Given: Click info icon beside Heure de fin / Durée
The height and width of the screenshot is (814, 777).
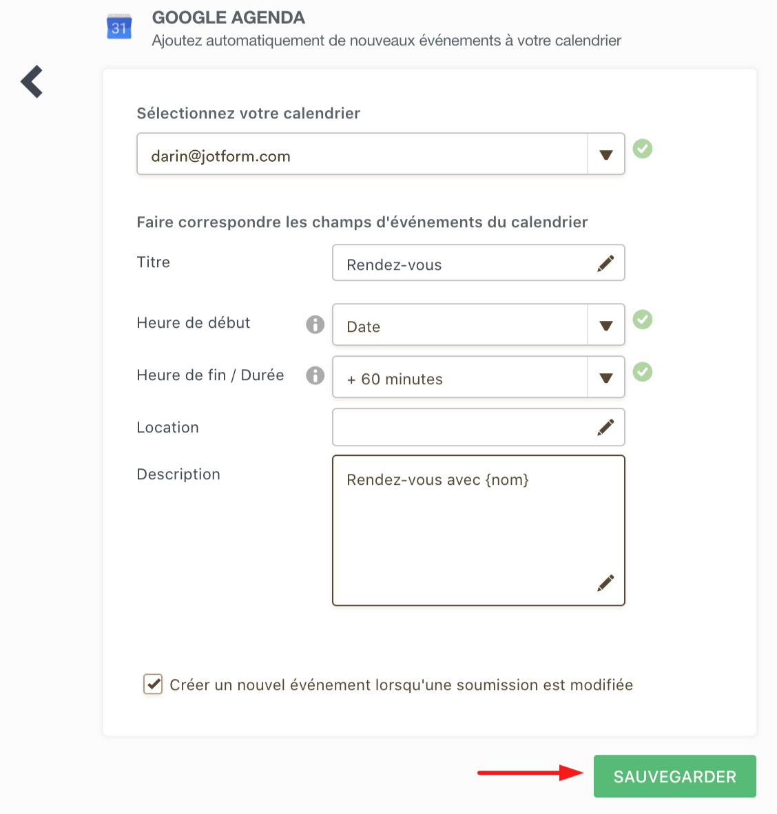Looking at the screenshot, I should [315, 375].
